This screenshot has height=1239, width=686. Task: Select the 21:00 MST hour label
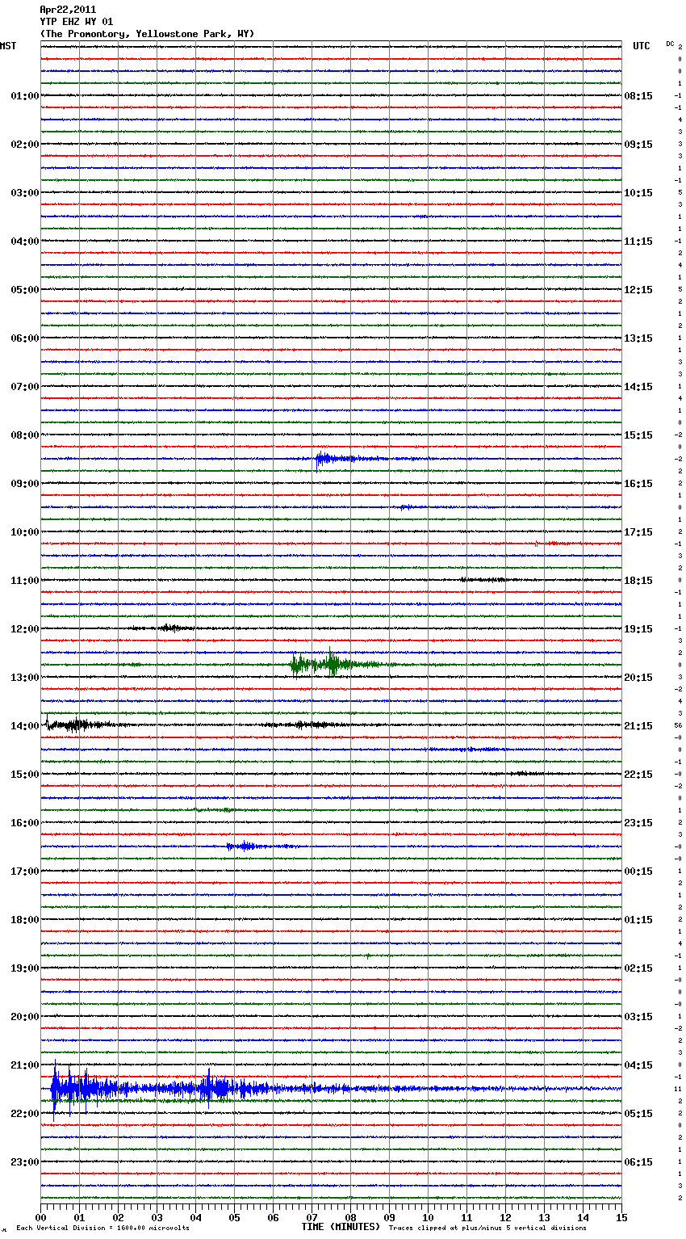25,1065
